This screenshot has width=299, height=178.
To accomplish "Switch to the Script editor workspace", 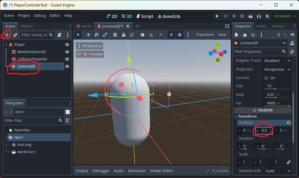I will pyautogui.click(x=145, y=16).
